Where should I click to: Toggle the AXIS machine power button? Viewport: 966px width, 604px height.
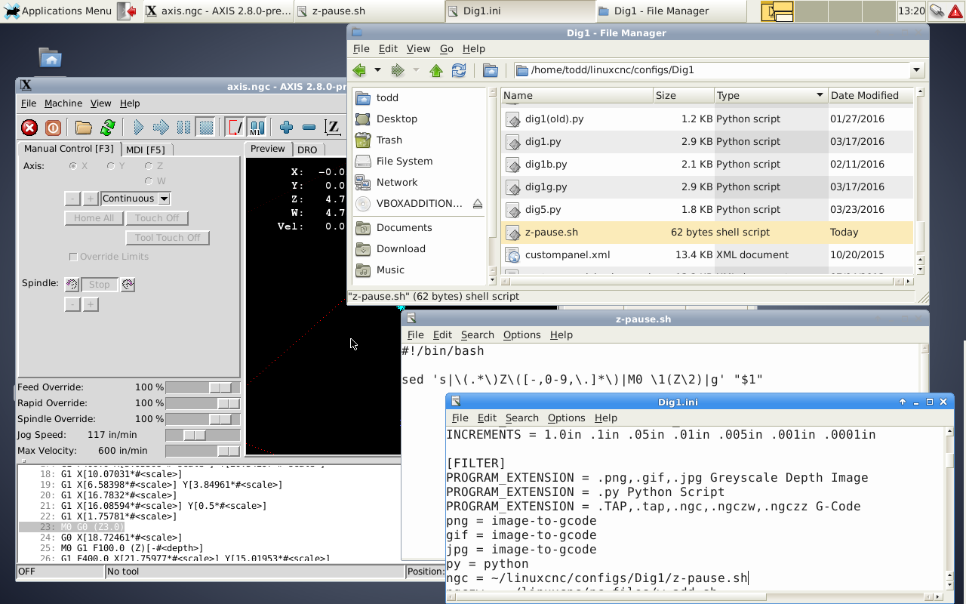point(53,128)
